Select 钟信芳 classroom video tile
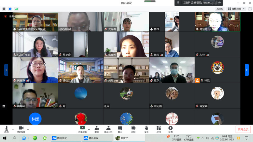 (x=81, y=70)
